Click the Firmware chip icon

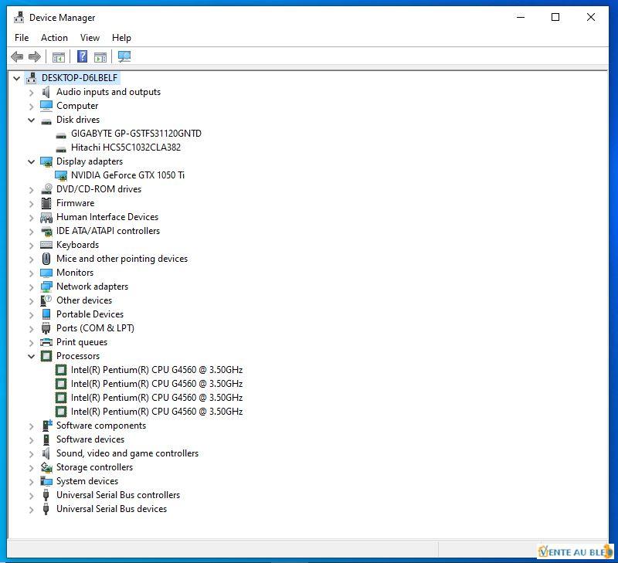pos(46,203)
